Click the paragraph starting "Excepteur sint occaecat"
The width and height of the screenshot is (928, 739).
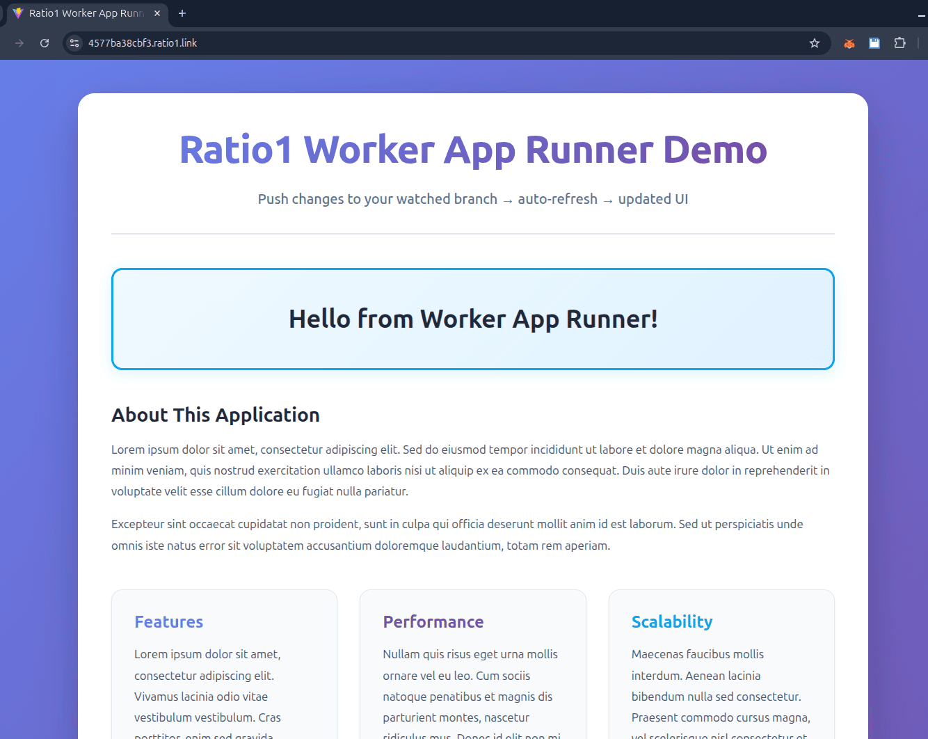pyautogui.click(x=458, y=534)
